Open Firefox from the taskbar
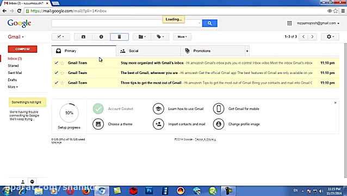Screen dimensions: 347x196 (x=86, y=191)
